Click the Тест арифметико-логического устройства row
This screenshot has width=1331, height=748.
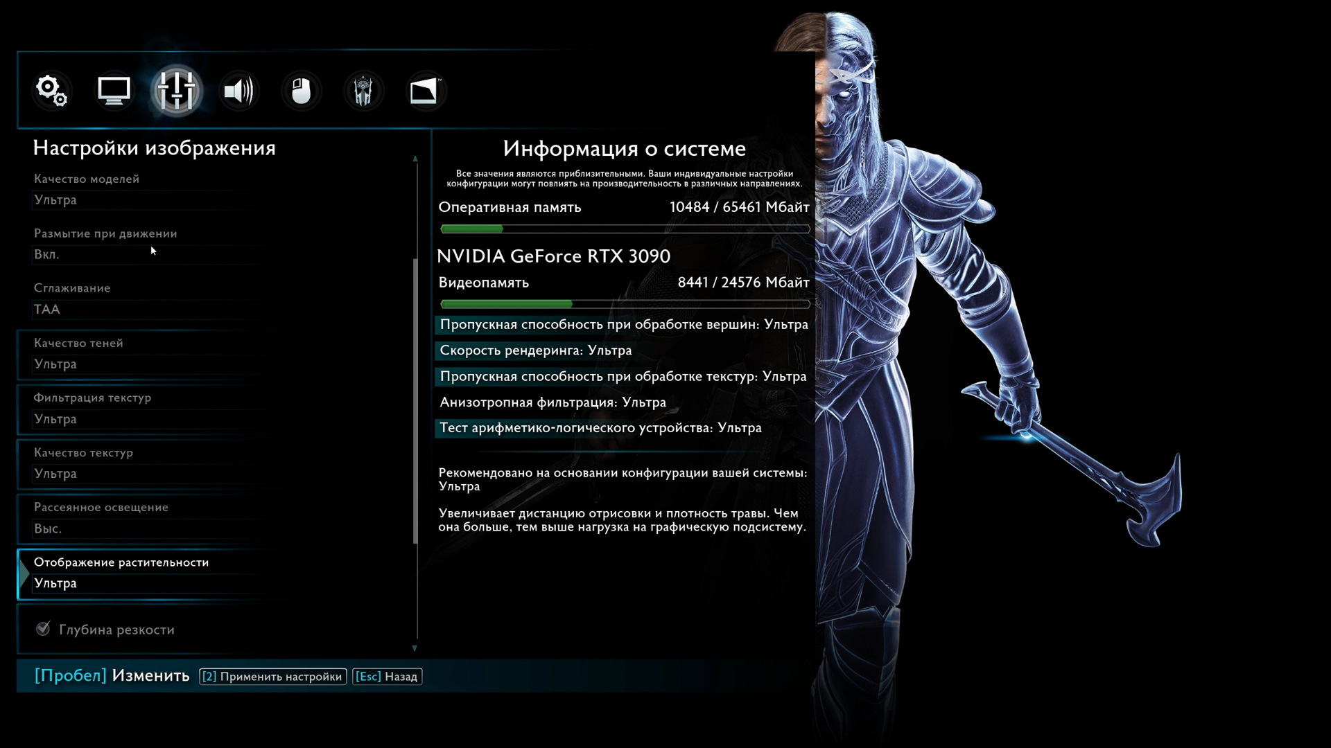(x=624, y=428)
